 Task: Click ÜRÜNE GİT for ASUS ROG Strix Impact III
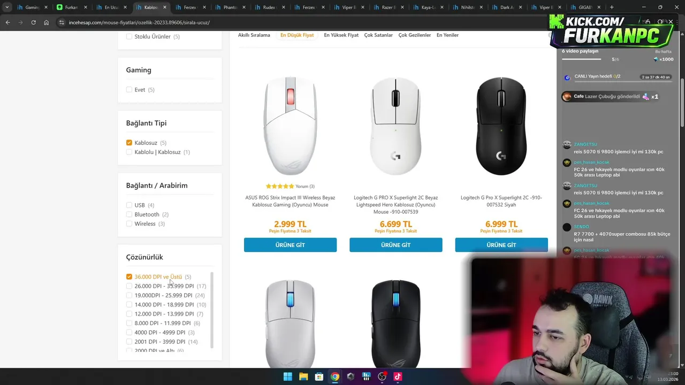pos(290,245)
